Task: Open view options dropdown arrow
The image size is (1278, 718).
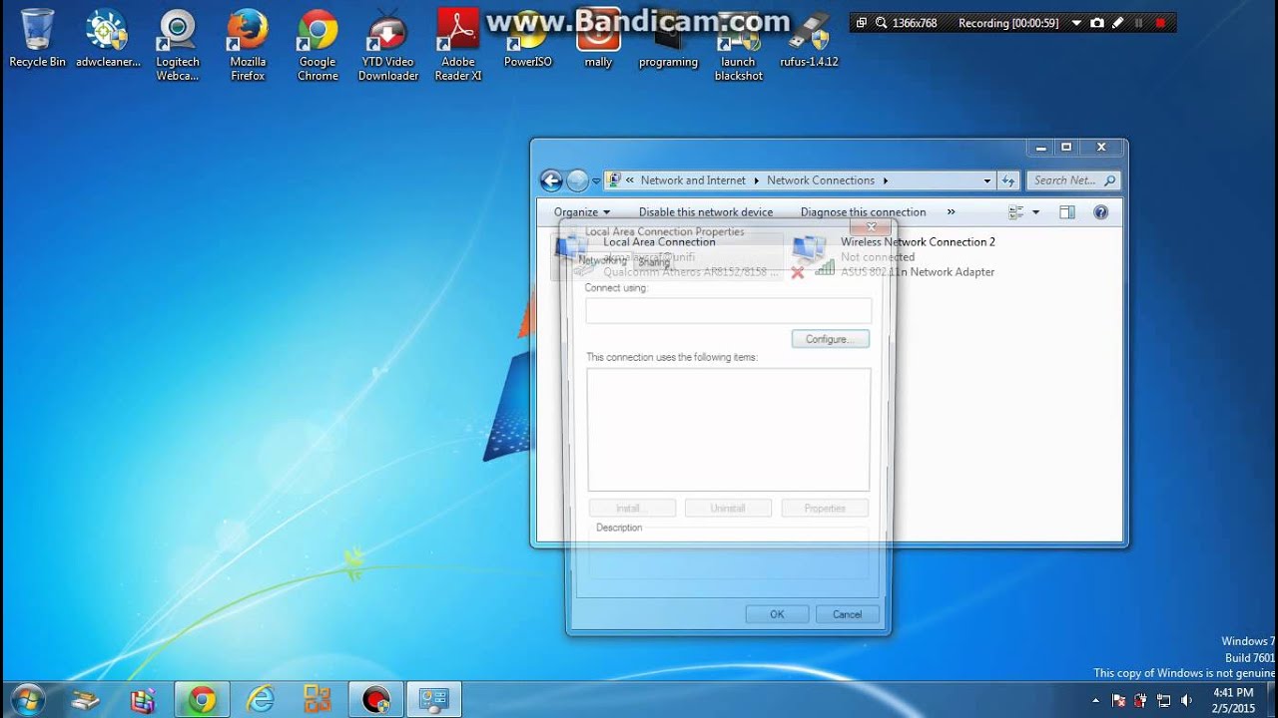Action: coord(1035,212)
